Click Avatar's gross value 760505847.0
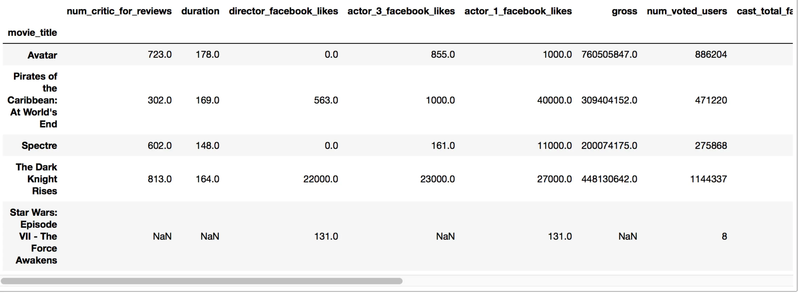 (x=609, y=55)
